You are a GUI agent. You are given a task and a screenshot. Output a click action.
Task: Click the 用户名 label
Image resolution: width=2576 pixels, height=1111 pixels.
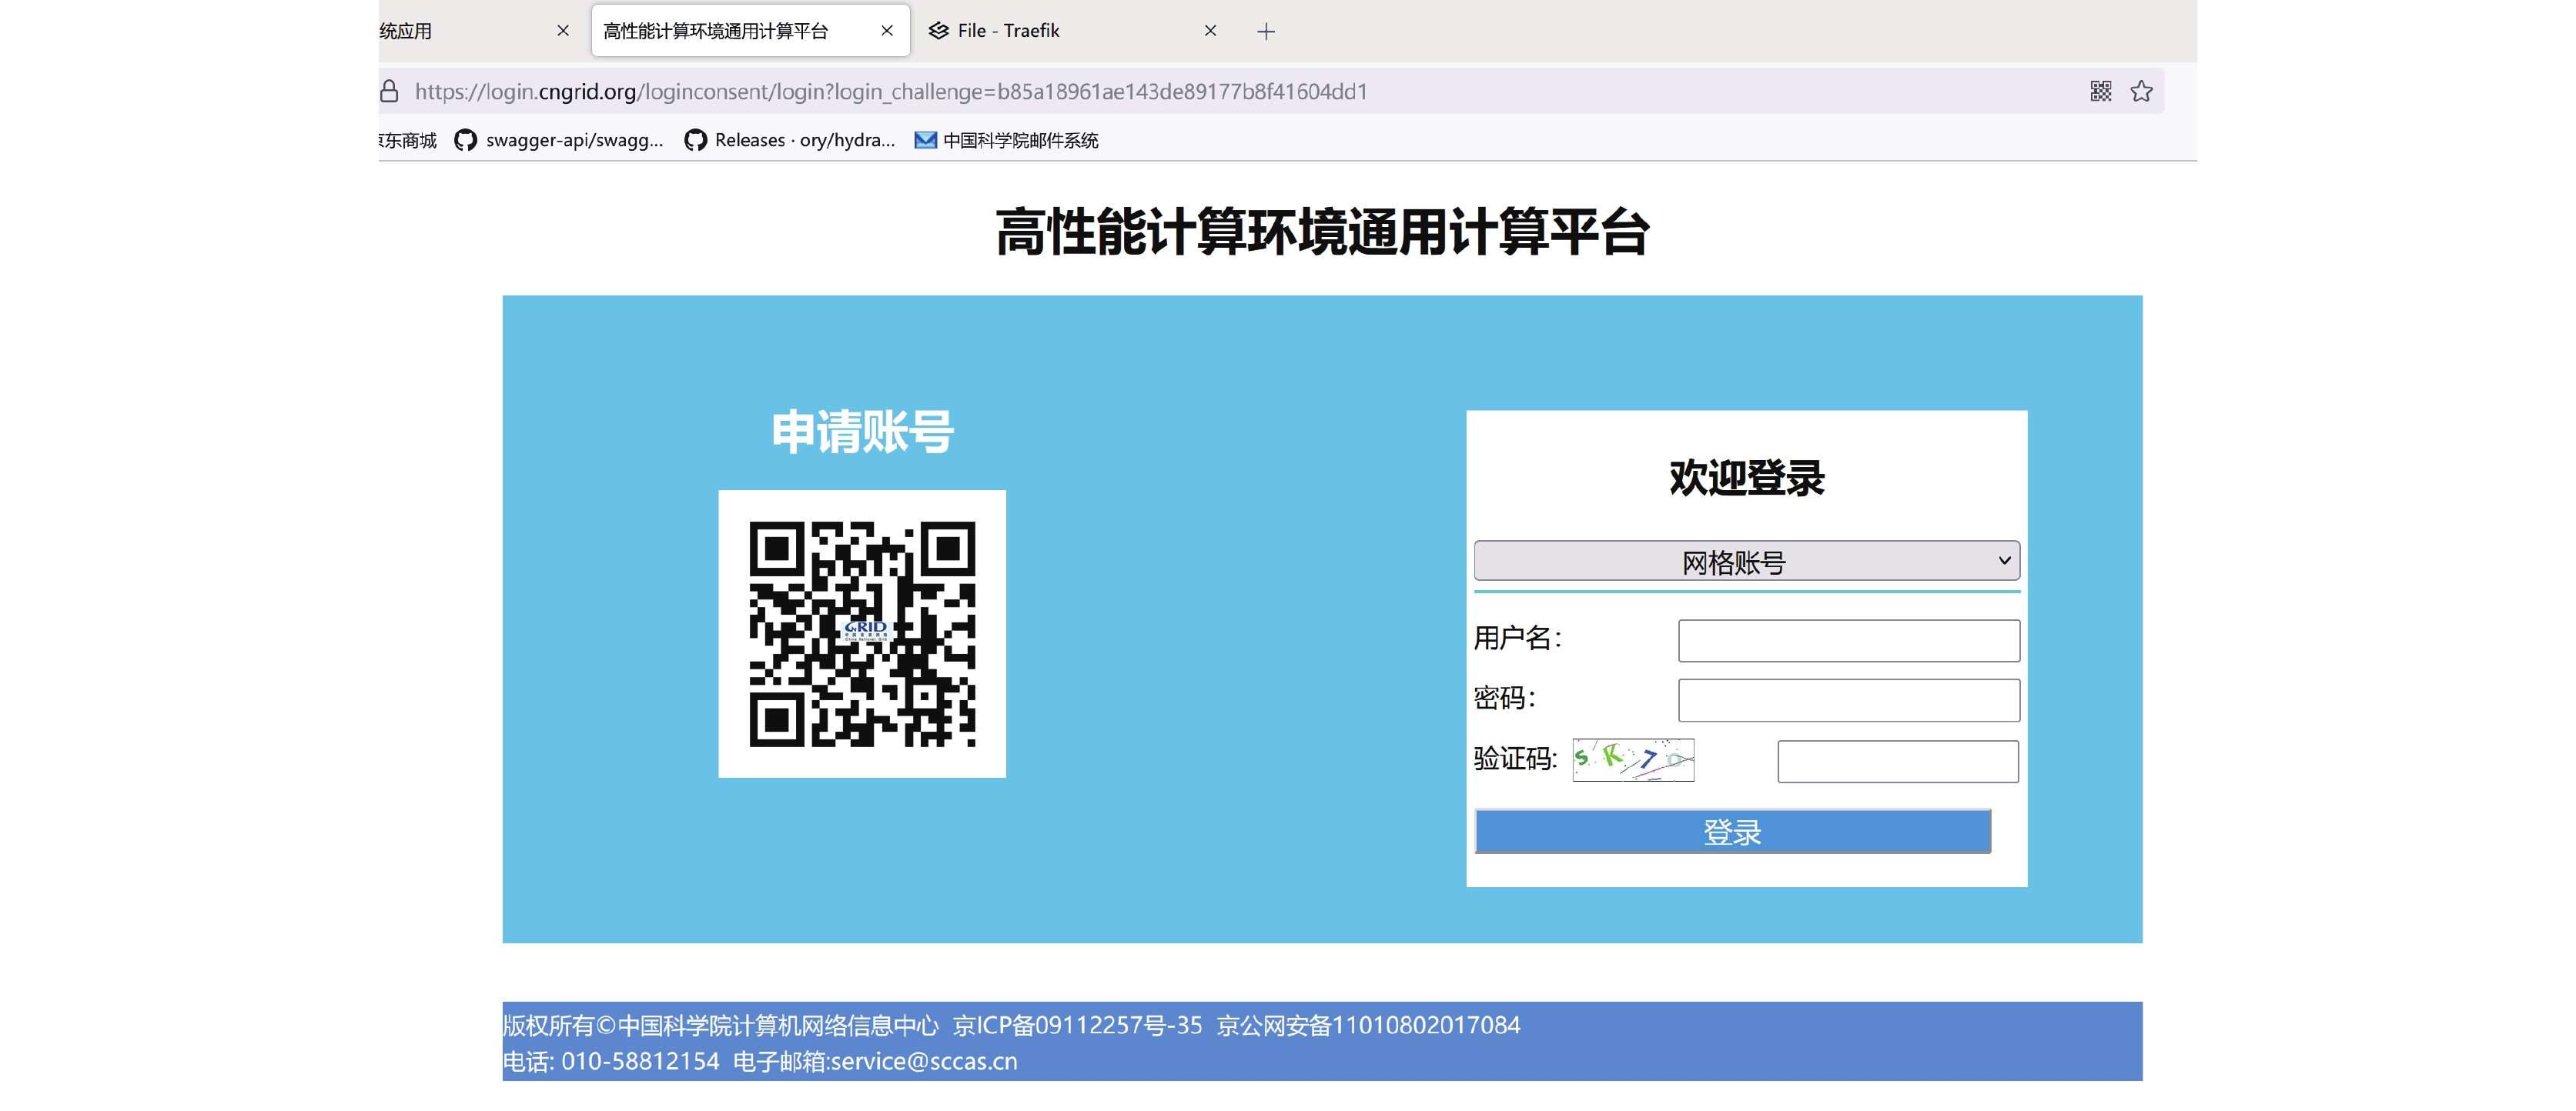pyautogui.click(x=1517, y=637)
